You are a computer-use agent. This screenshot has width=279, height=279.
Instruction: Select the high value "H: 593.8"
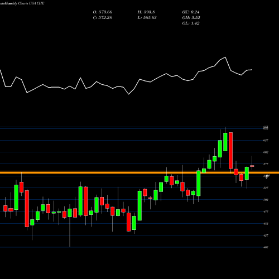pyautogui.click(x=146, y=12)
